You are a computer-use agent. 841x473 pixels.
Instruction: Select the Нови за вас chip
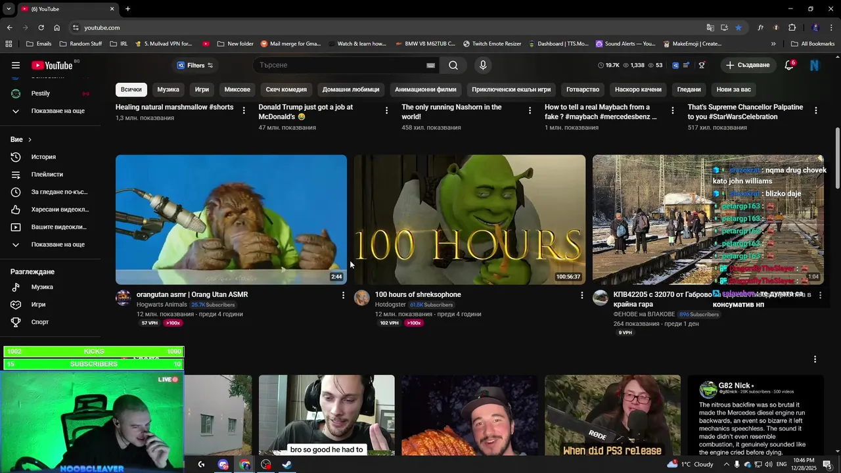pos(733,89)
